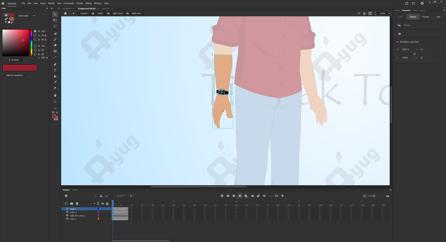The height and width of the screenshot is (242, 446).
Task: Open the Modify menu
Action: pos(51,3)
